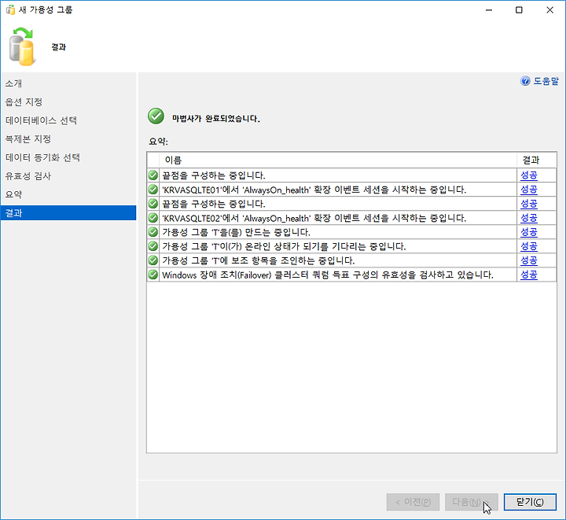566x520 pixels.
Task: Click green check for Windows 장애 조치 row
Action: pos(153,275)
